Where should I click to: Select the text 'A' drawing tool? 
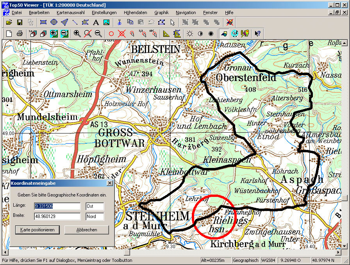click(x=96, y=22)
